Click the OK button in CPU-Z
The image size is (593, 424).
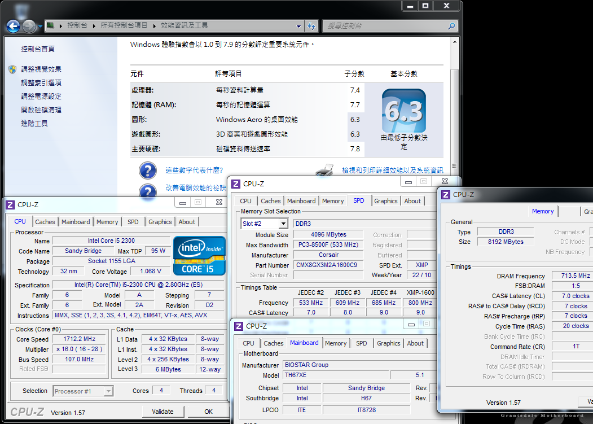click(208, 412)
